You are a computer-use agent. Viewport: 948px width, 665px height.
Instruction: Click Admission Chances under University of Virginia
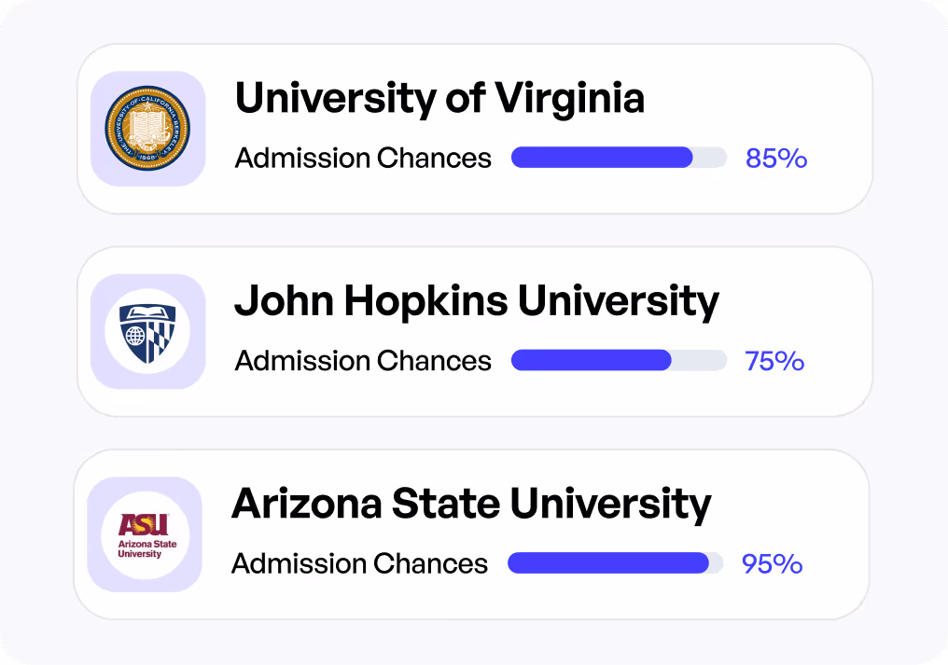[x=363, y=158]
